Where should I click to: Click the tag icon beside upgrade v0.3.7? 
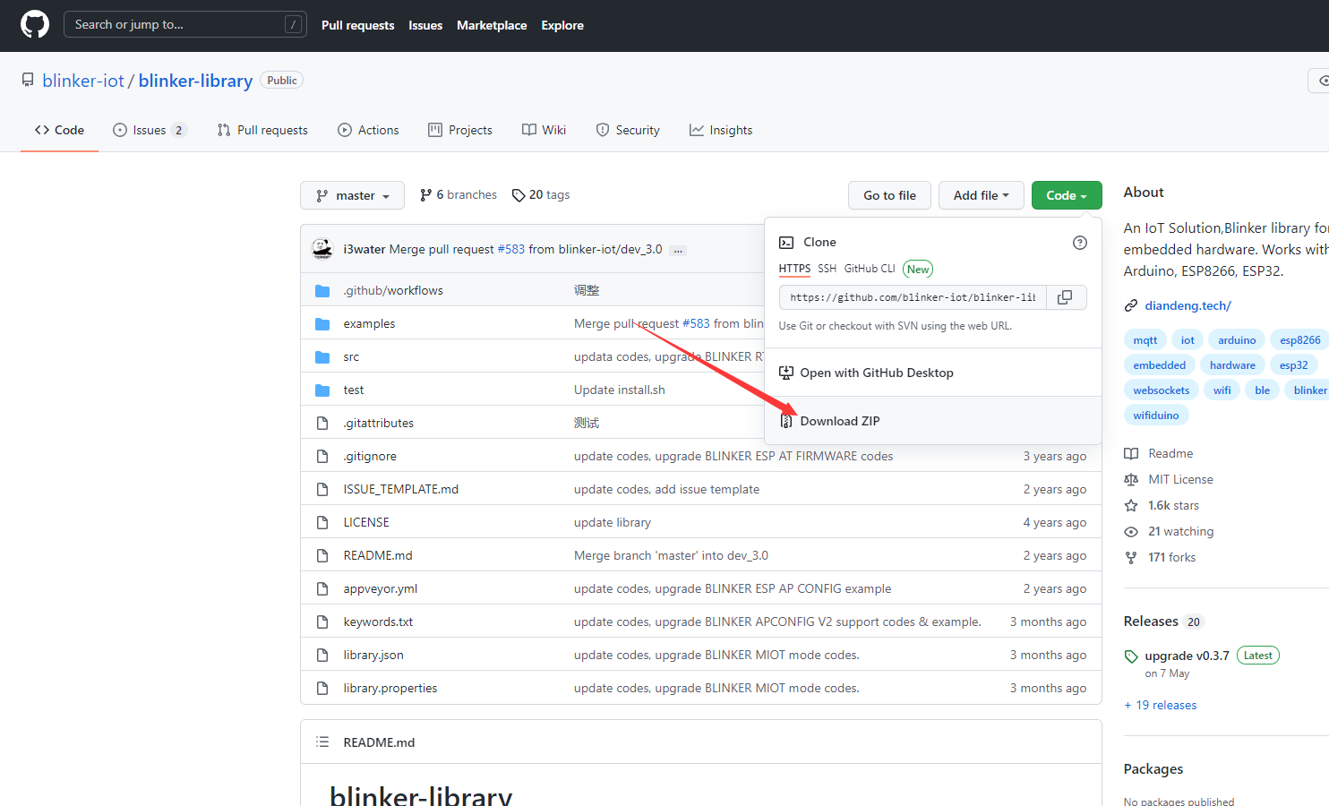pos(1131,656)
